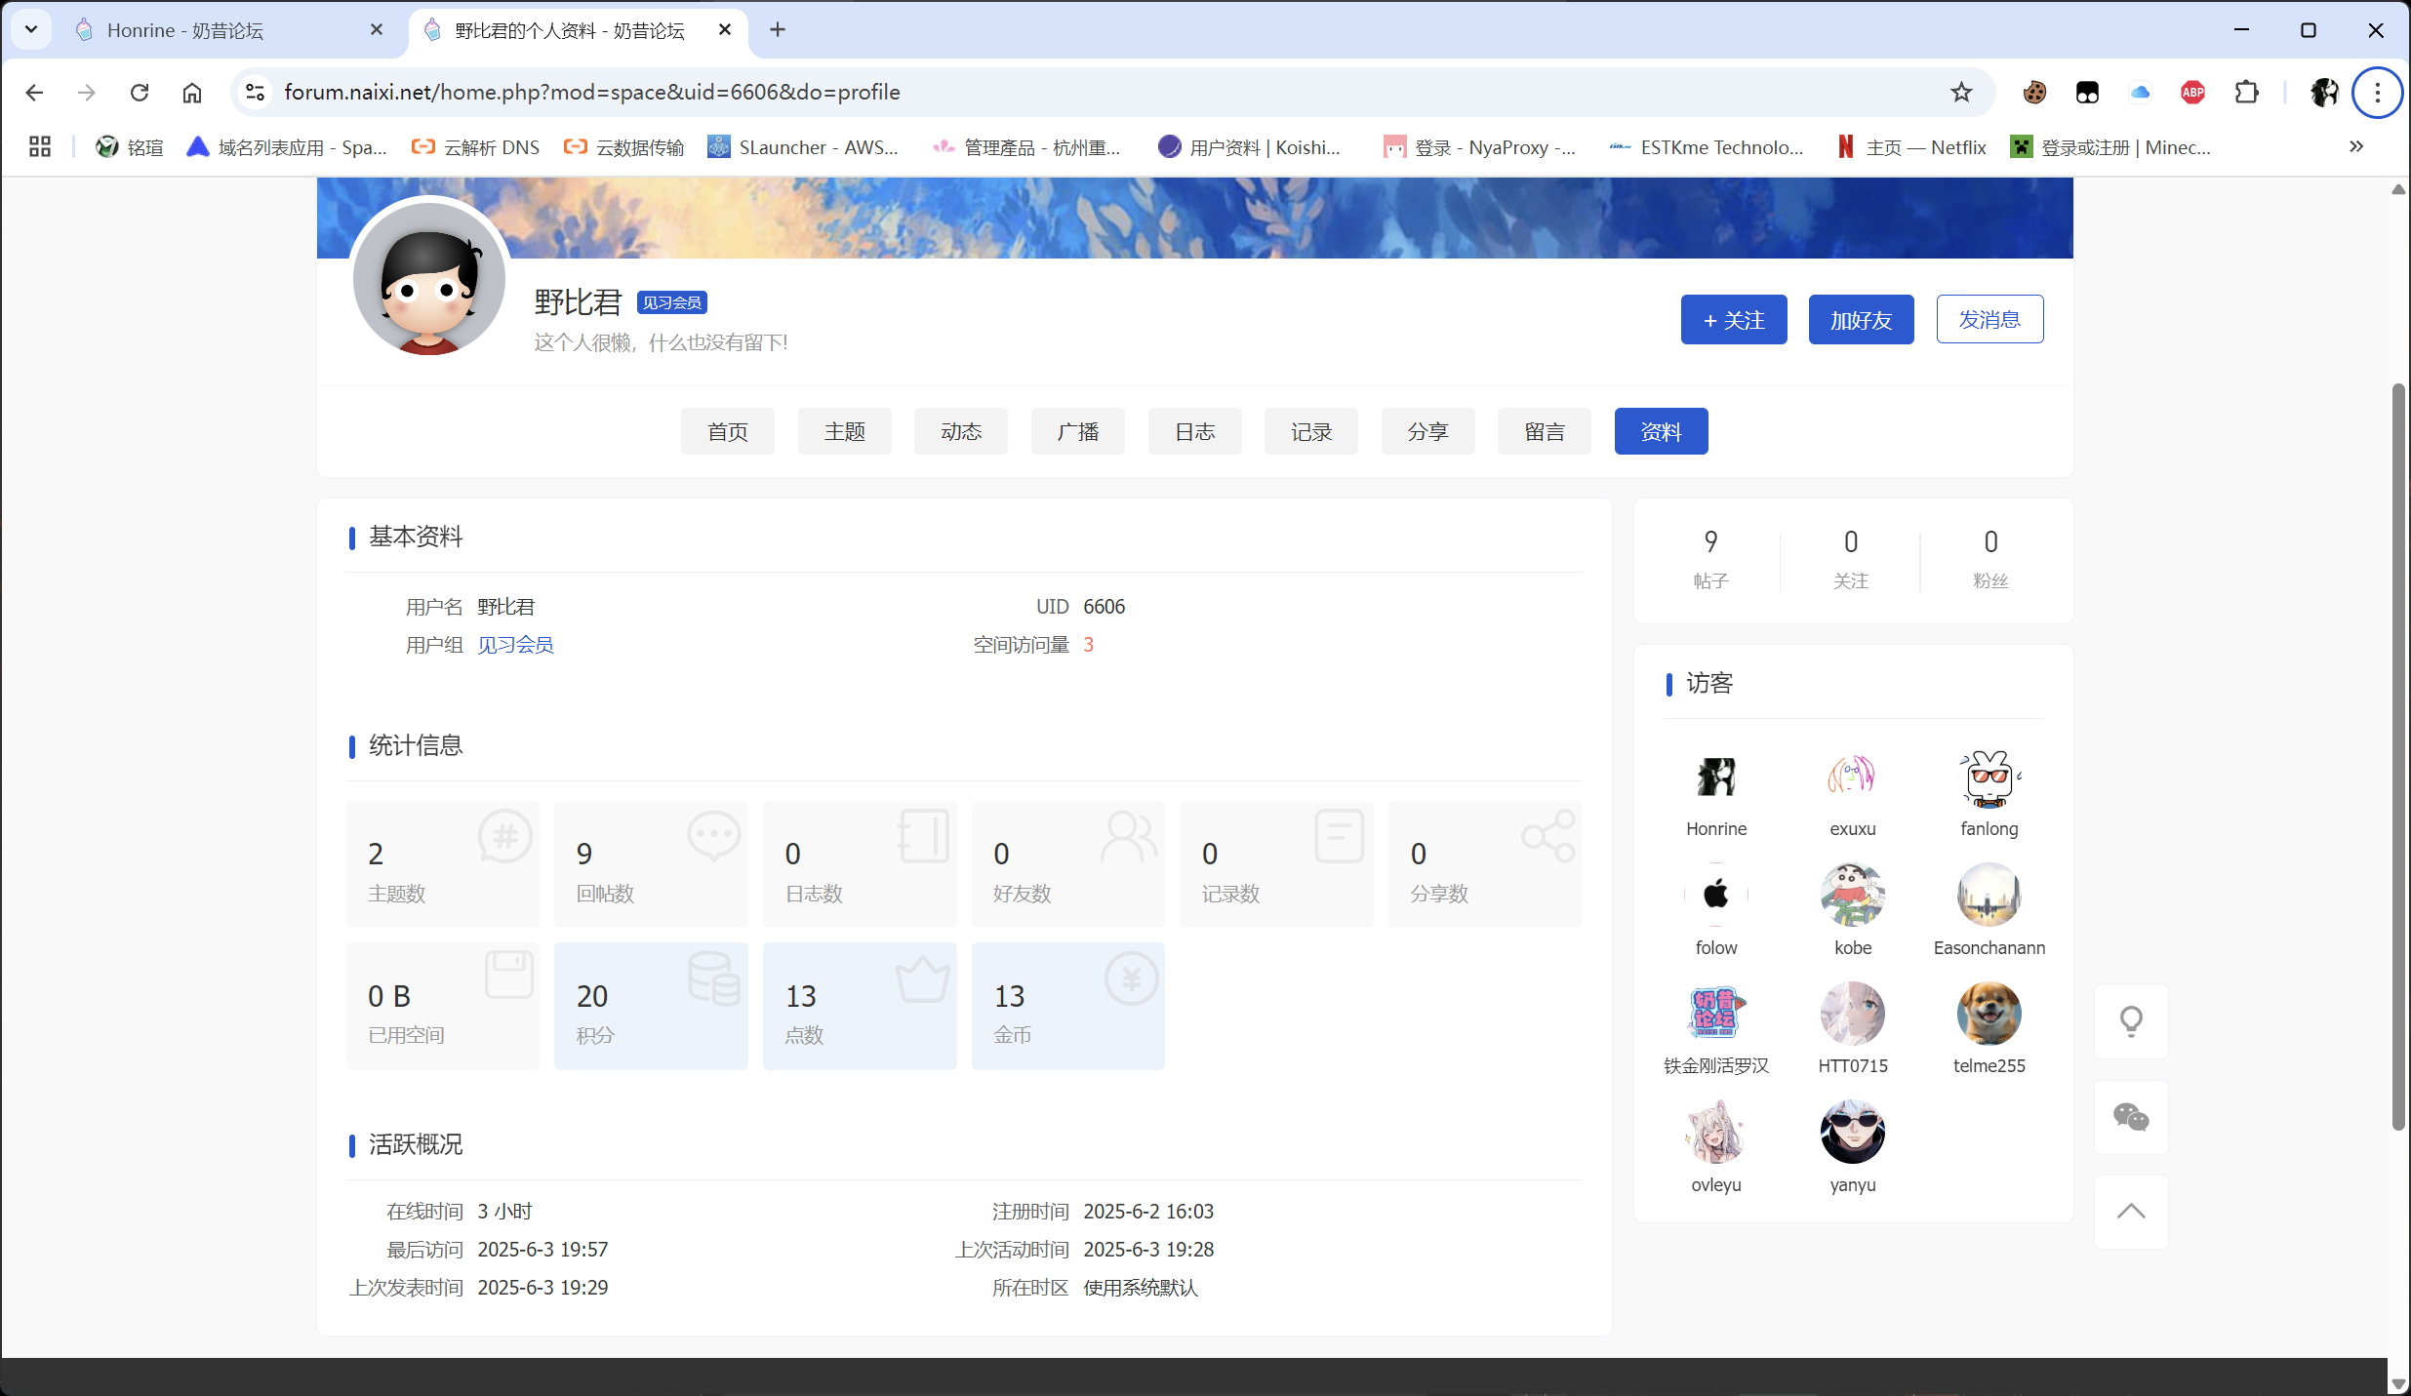Click the WeChat floating chat icon

(2132, 1117)
